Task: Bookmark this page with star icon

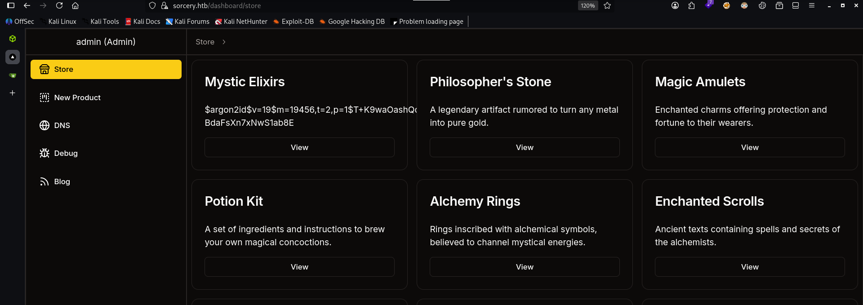Action: tap(607, 5)
